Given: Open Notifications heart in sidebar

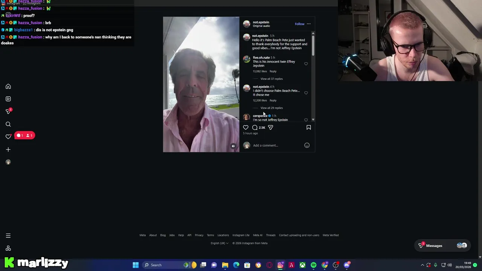Looking at the screenshot, I should [8, 137].
